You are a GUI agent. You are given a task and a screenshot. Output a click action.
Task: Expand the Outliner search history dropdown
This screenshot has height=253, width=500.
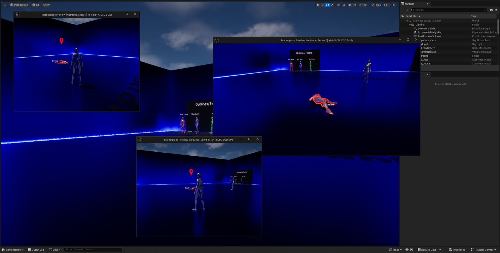[485, 10]
